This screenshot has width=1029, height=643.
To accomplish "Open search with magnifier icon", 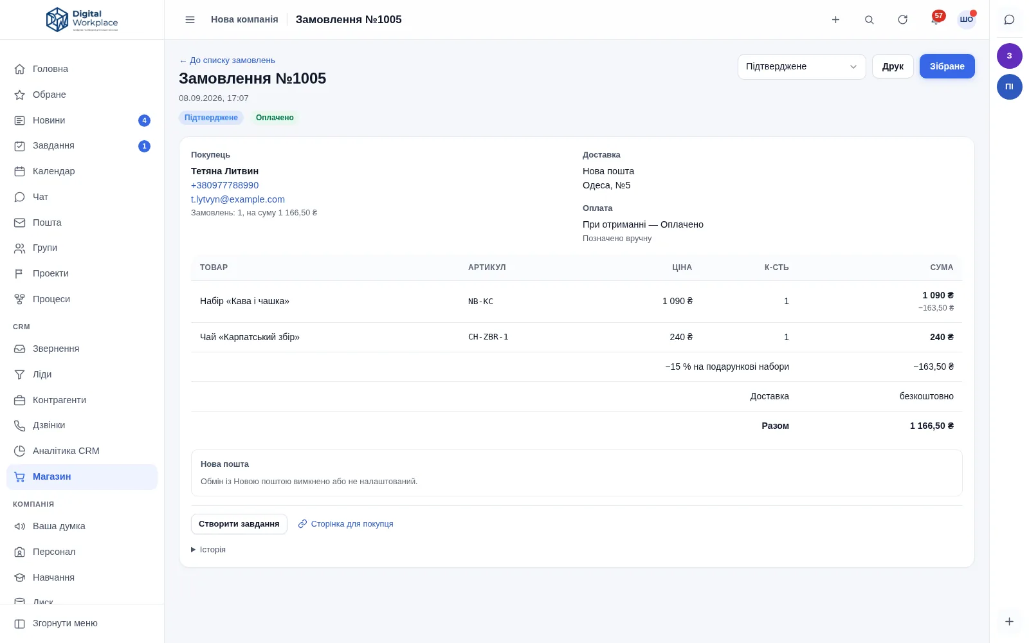I will click(869, 20).
